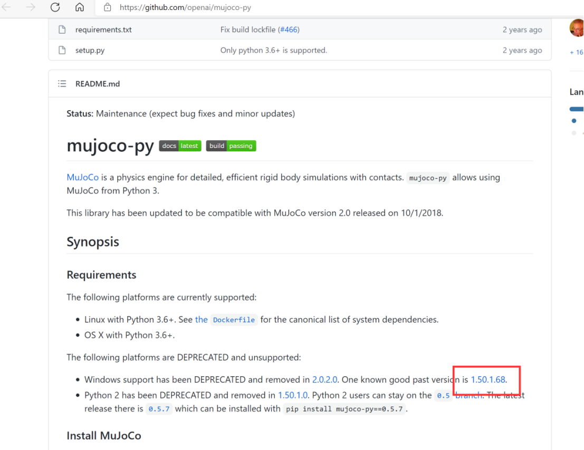Viewport: 584px width, 450px height.
Task: Open the MuJoCo link
Action: point(82,177)
